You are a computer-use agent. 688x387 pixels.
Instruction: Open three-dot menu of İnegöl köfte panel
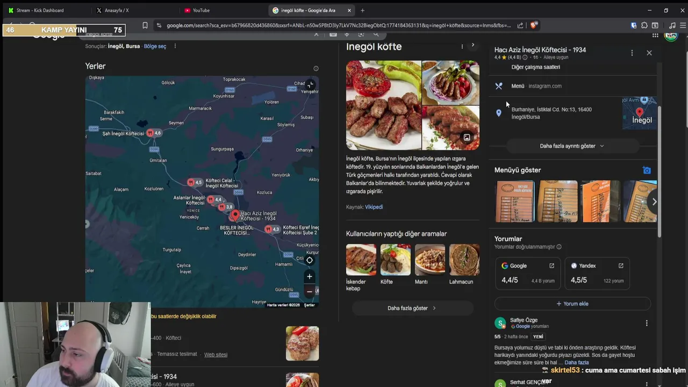pyautogui.click(x=462, y=47)
